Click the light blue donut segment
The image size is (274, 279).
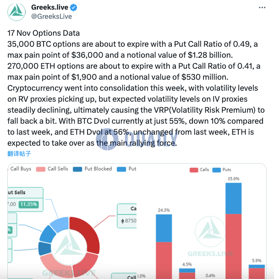[x=60, y=224]
